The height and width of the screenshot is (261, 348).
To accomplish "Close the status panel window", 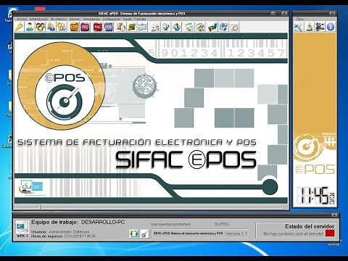I will (335, 215).
